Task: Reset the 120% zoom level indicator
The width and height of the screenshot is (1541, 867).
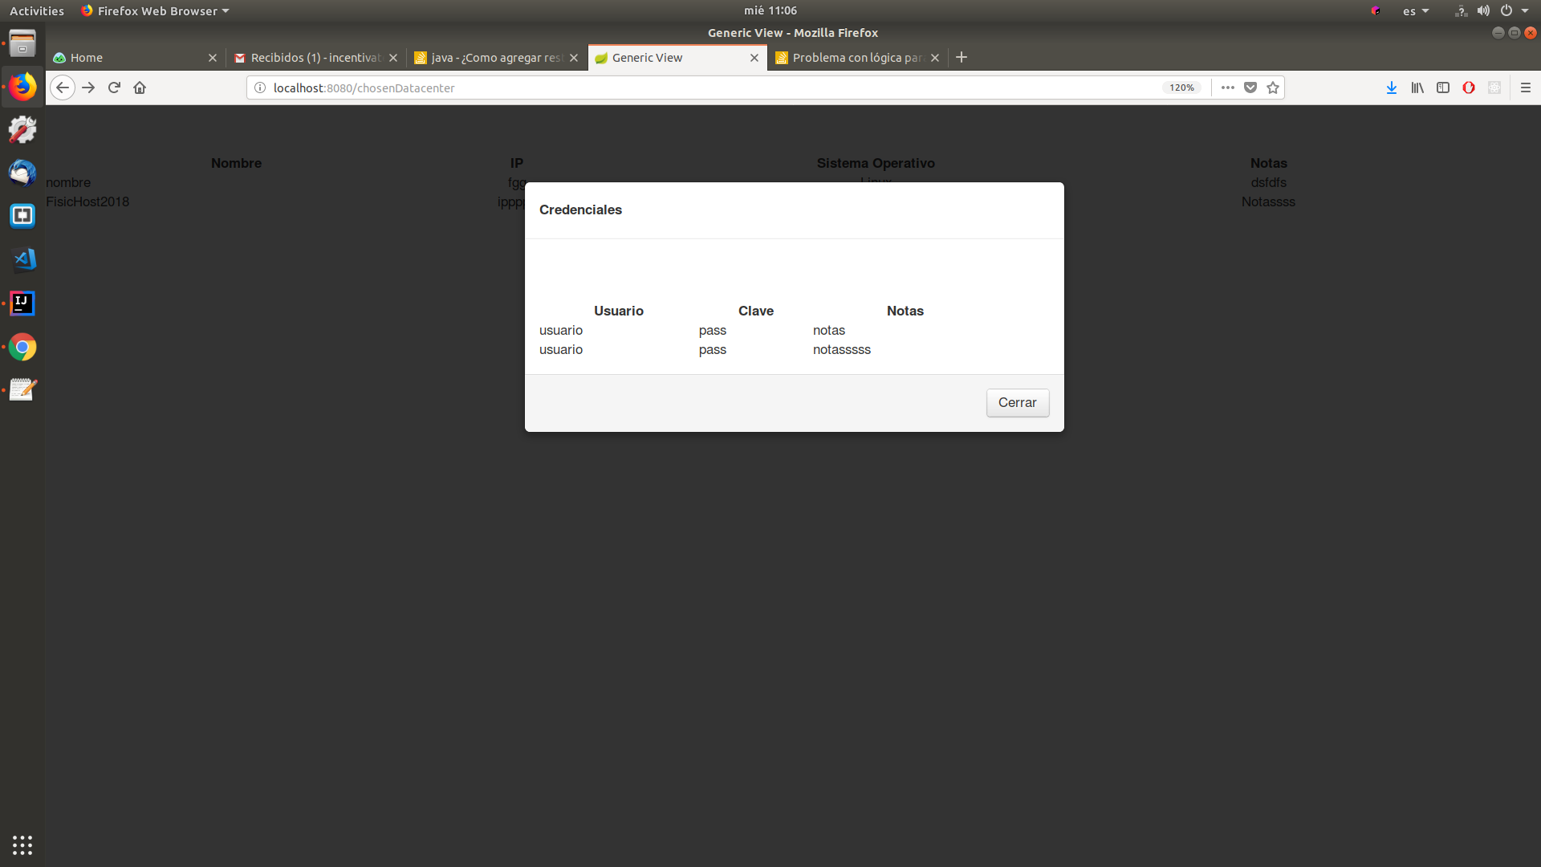Action: tap(1181, 88)
